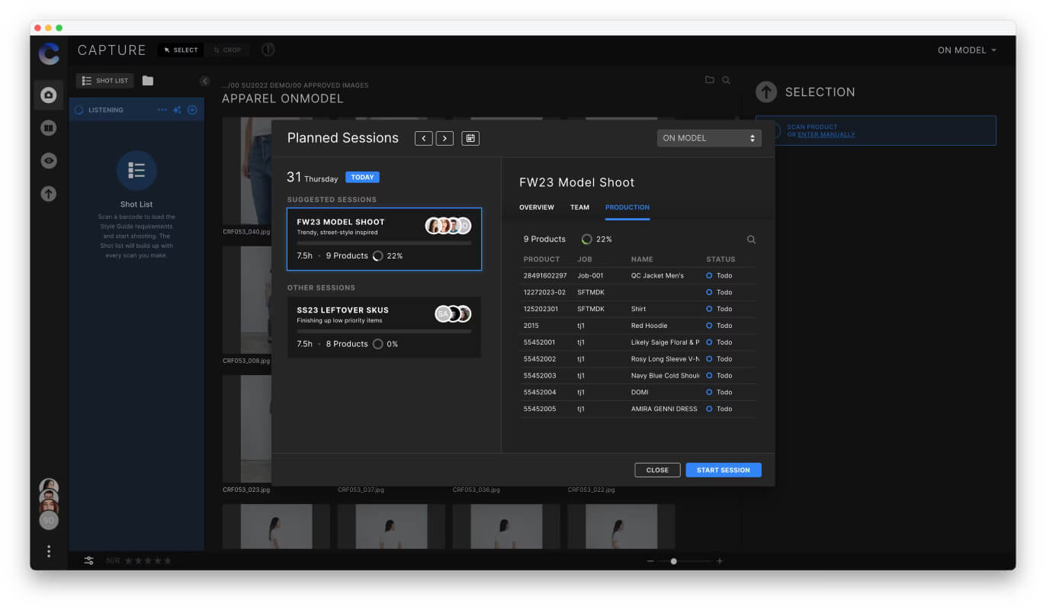Click the Todo status for QC Jacket Men's
The width and height of the screenshot is (1046, 610).
[719, 276]
